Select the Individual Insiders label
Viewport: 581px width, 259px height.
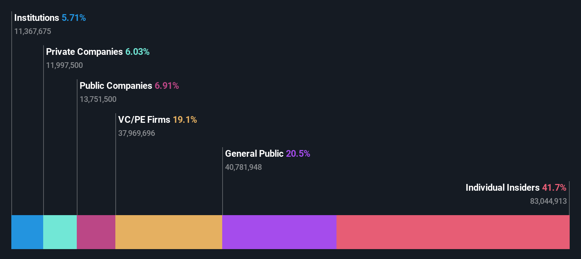502,188
